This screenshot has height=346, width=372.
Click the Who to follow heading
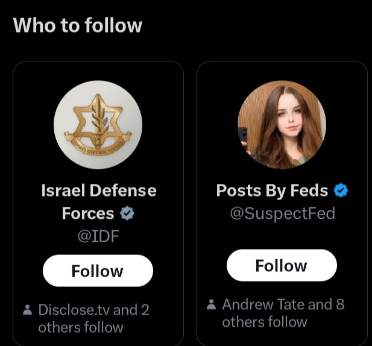pos(78,25)
